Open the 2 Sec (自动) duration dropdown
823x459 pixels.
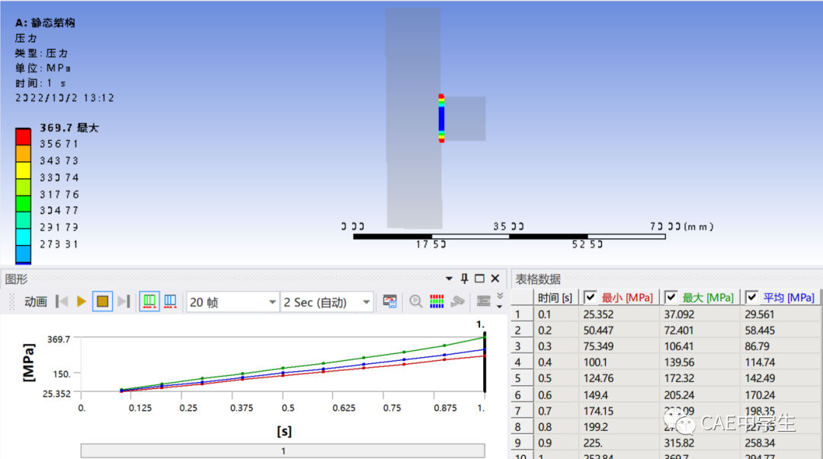coord(365,301)
